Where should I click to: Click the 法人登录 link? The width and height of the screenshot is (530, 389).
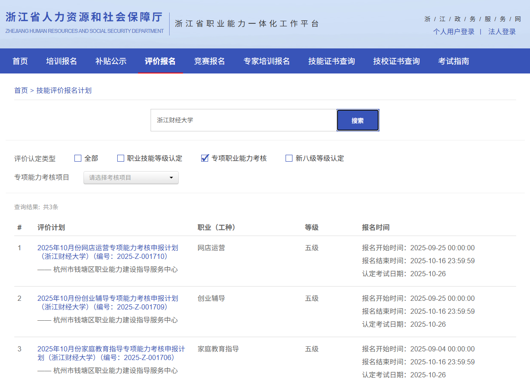tap(502, 32)
